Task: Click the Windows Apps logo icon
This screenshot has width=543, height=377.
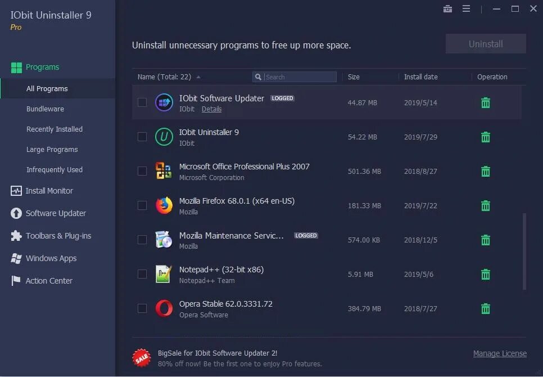Action: (x=16, y=258)
